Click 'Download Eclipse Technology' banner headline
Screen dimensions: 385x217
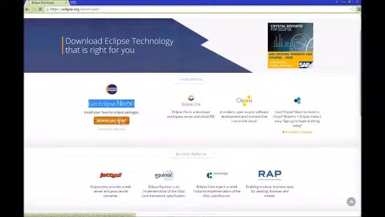pyautogui.click(x=119, y=46)
